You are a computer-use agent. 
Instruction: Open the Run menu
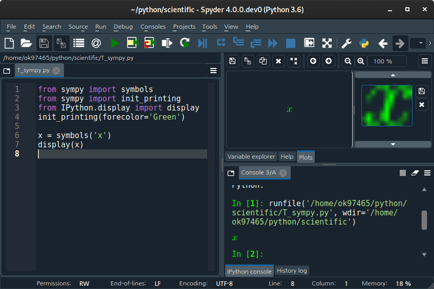[101, 27]
